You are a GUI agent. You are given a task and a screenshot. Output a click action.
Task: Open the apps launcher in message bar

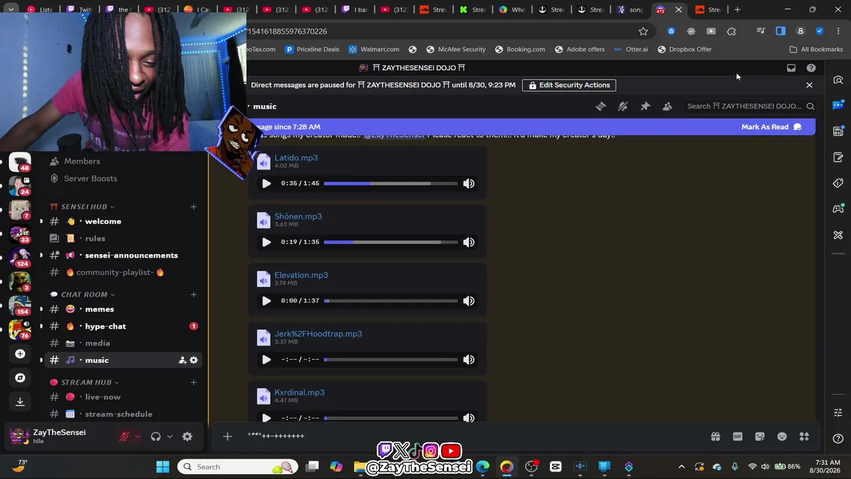(804, 436)
